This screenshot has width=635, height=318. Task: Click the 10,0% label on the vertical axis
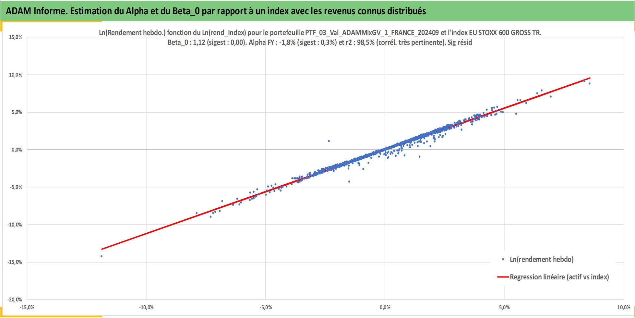(x=16, y=75)
